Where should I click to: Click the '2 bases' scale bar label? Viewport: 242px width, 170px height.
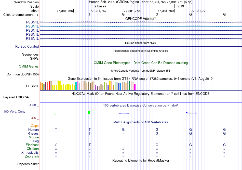click(100, 6)
